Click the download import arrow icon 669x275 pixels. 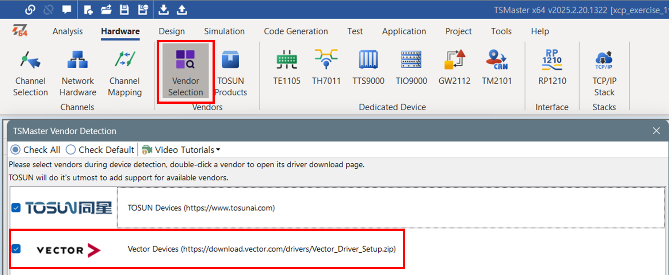pyautogui.click(x=164, y=9)
